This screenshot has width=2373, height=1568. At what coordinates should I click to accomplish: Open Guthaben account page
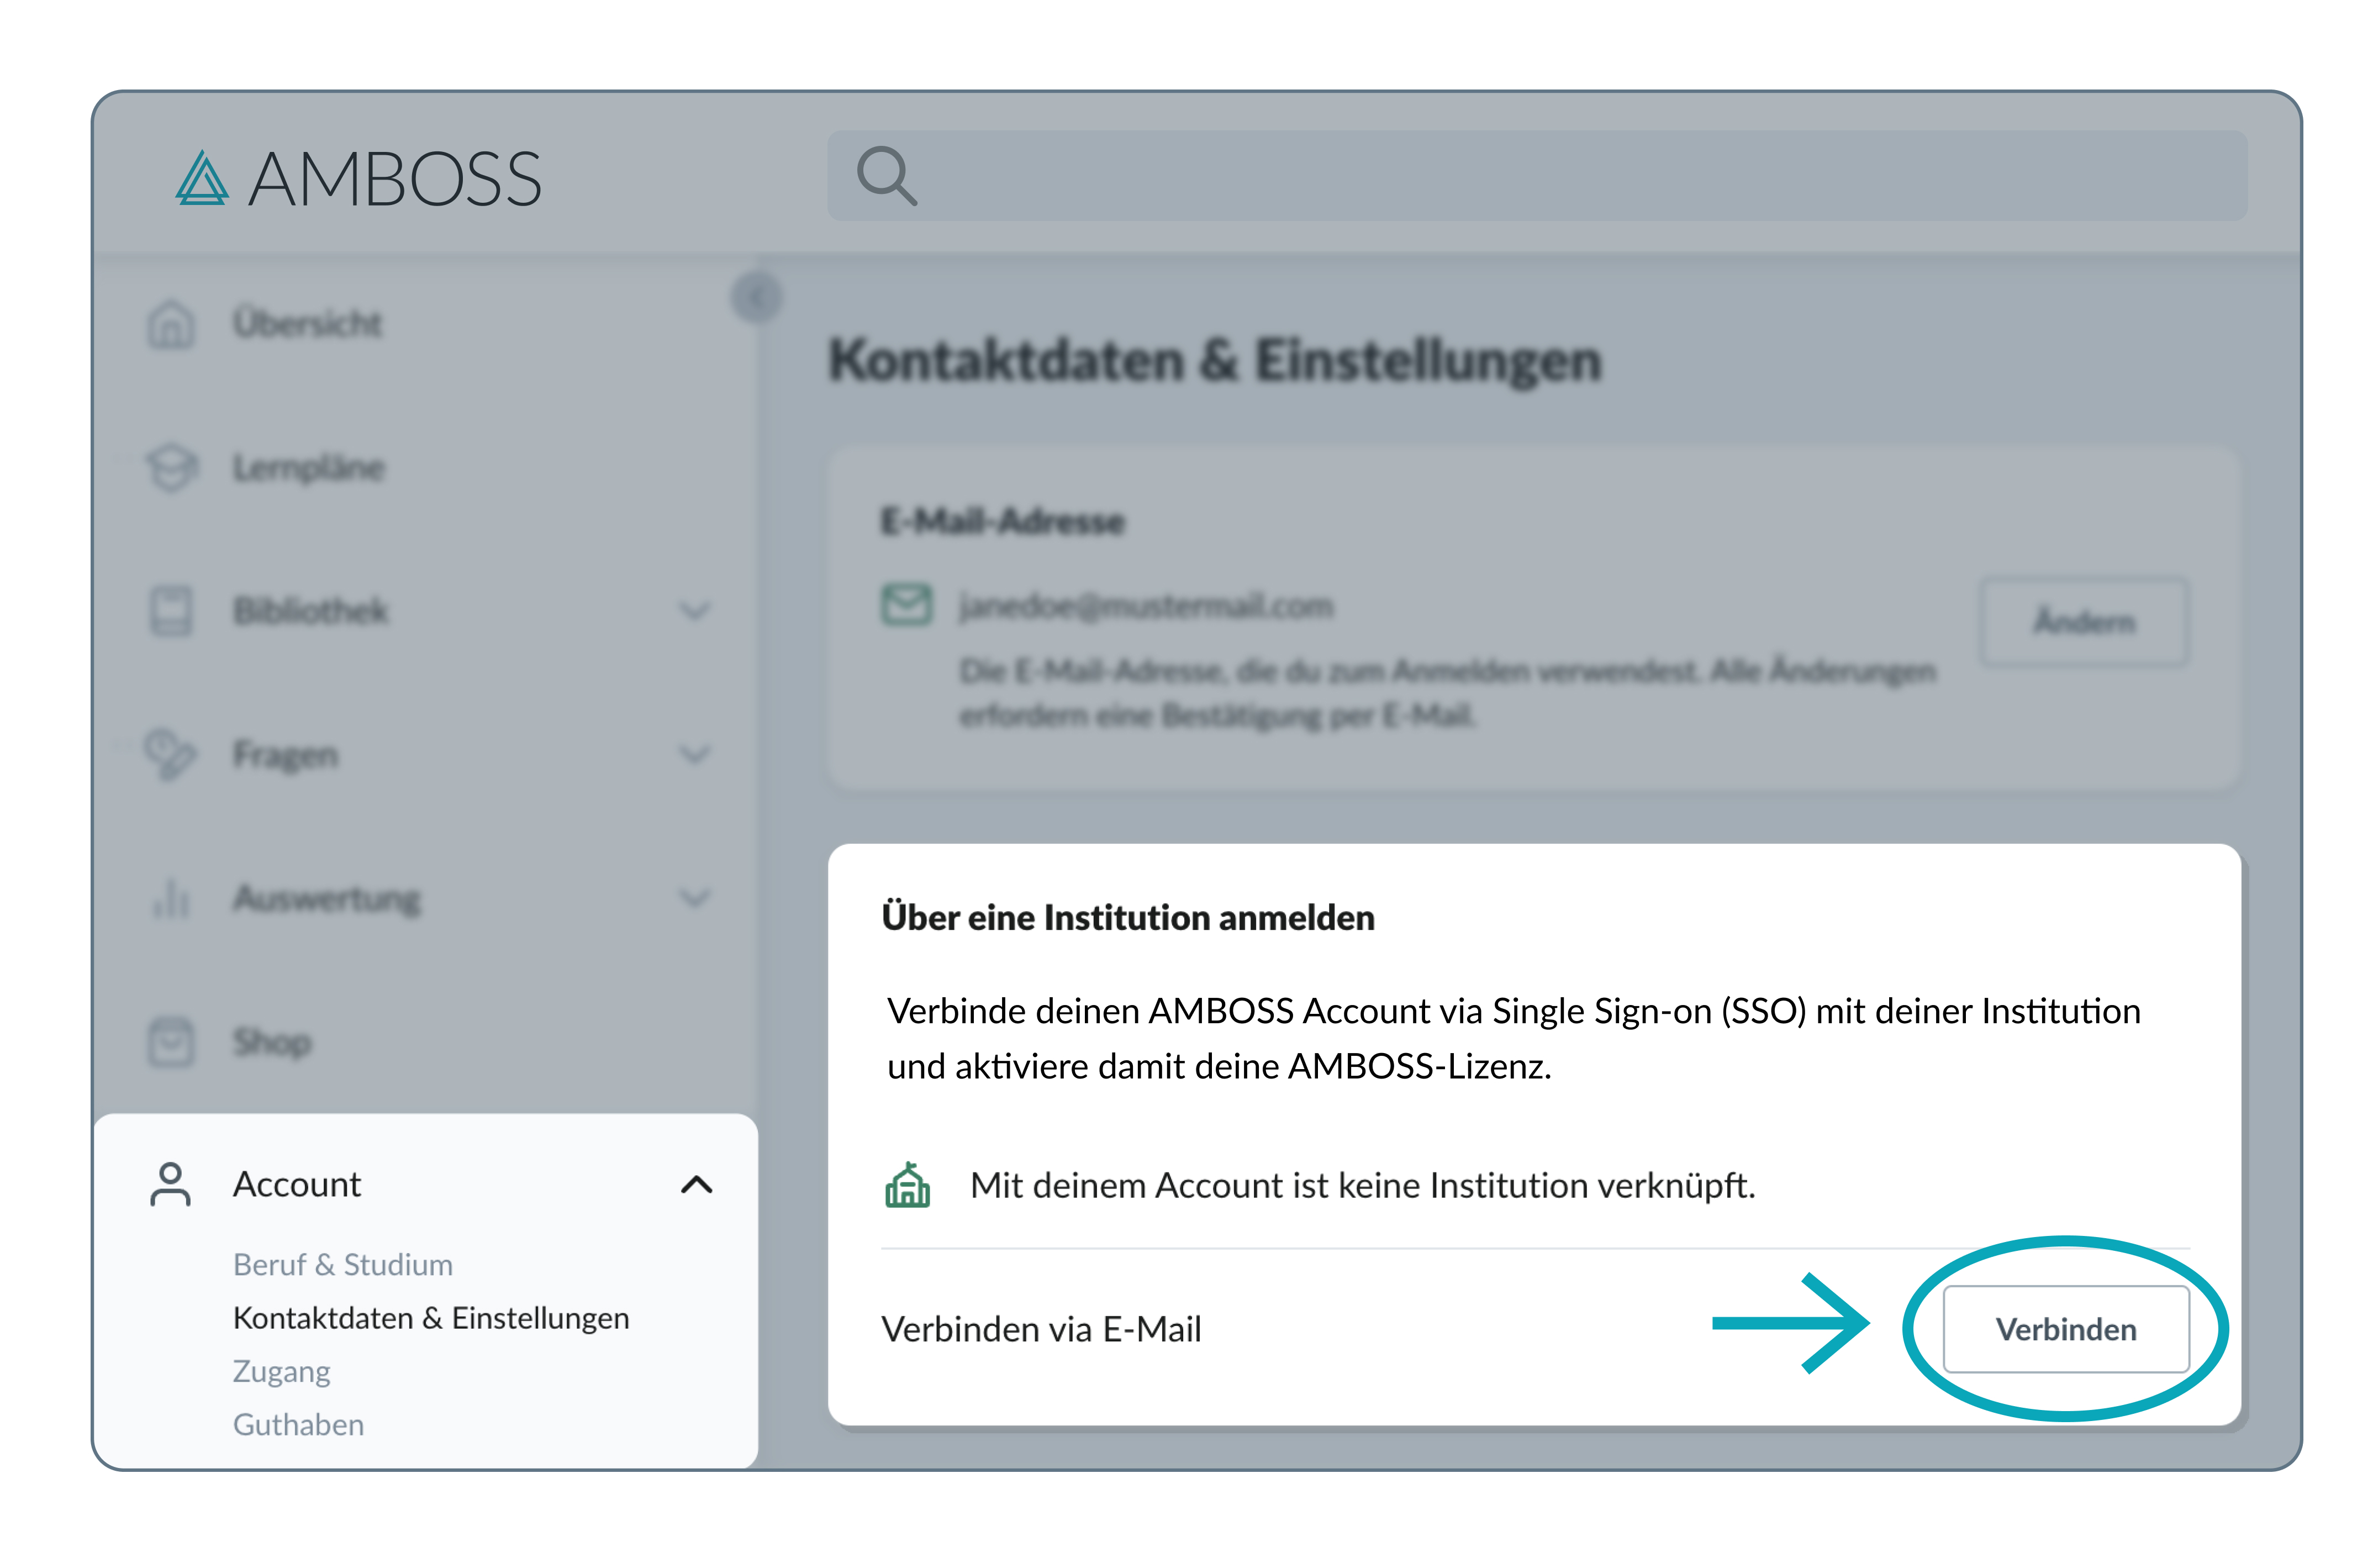click(298, 1424)
